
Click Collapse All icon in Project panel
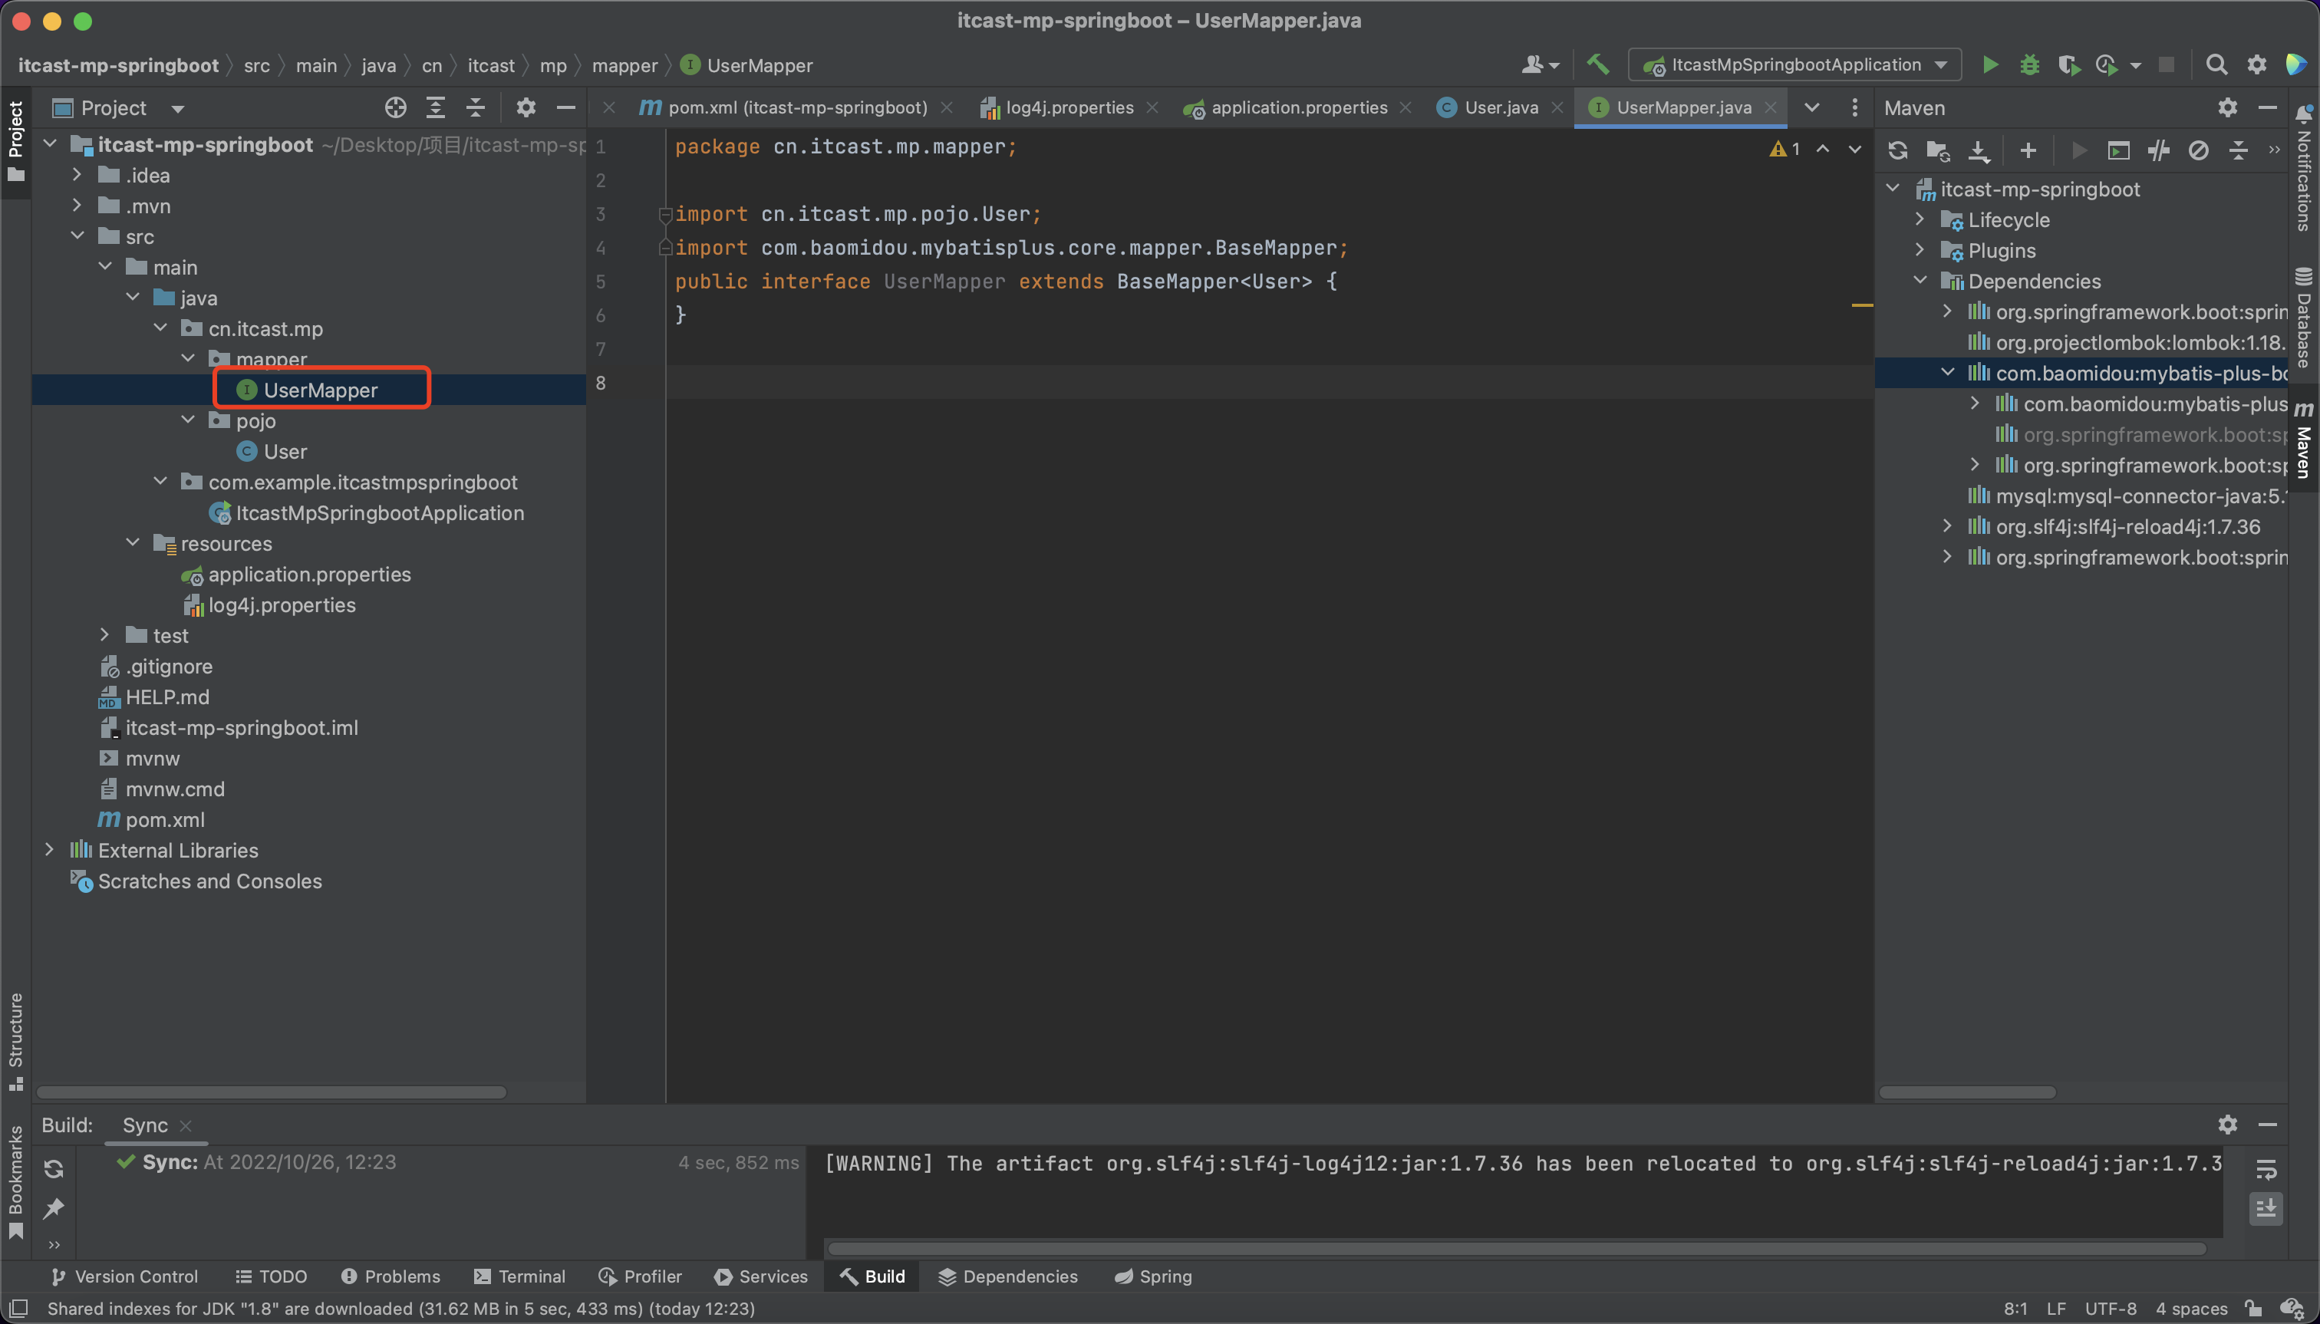click(x=476, y=108)
